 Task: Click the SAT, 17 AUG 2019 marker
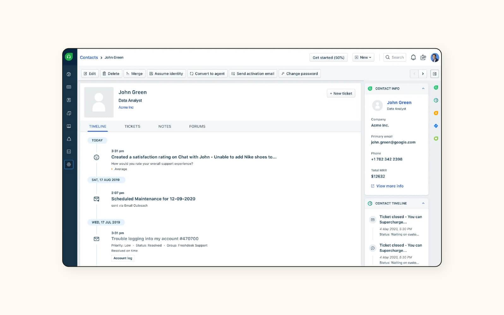click(106, 180)
